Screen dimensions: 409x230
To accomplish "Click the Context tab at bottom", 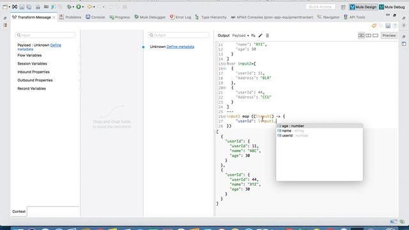I will [19, 211].
